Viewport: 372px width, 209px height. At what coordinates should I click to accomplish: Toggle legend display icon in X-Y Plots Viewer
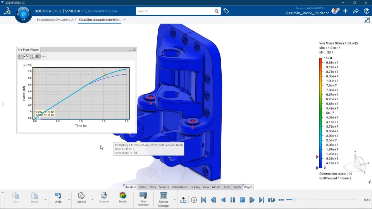click(x=38, y=57)
